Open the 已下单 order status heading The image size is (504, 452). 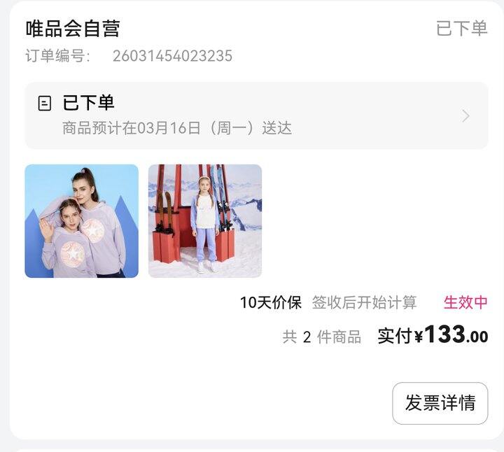pyautogui.click(x=89, y=103)
